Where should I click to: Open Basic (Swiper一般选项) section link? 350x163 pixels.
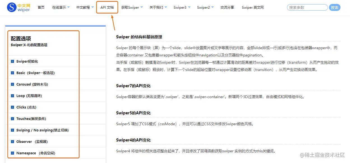tap(35, 73)
